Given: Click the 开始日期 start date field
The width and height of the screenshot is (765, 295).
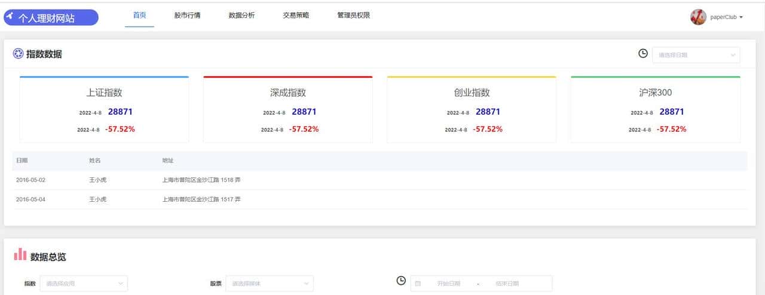Looking at the screenshot, I should [x=449, y=283].
